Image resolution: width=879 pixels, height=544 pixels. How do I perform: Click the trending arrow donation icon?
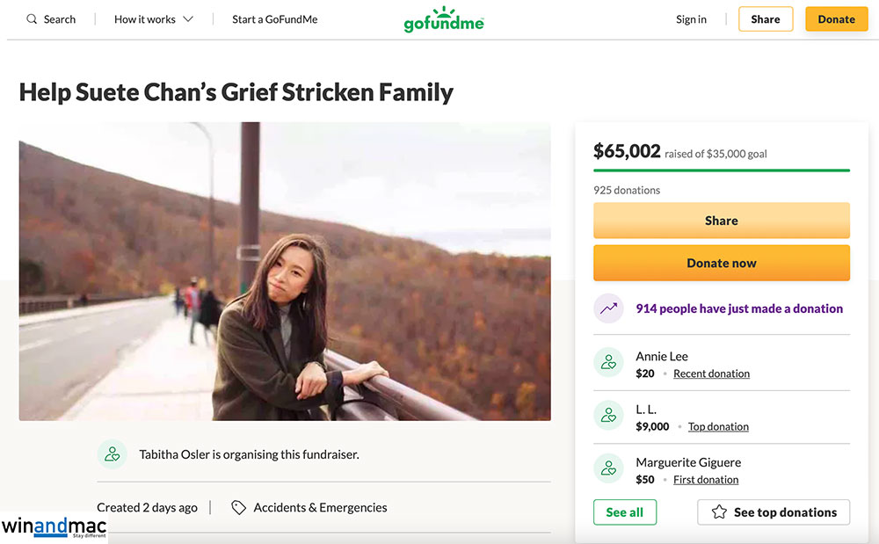click(608, 308)
